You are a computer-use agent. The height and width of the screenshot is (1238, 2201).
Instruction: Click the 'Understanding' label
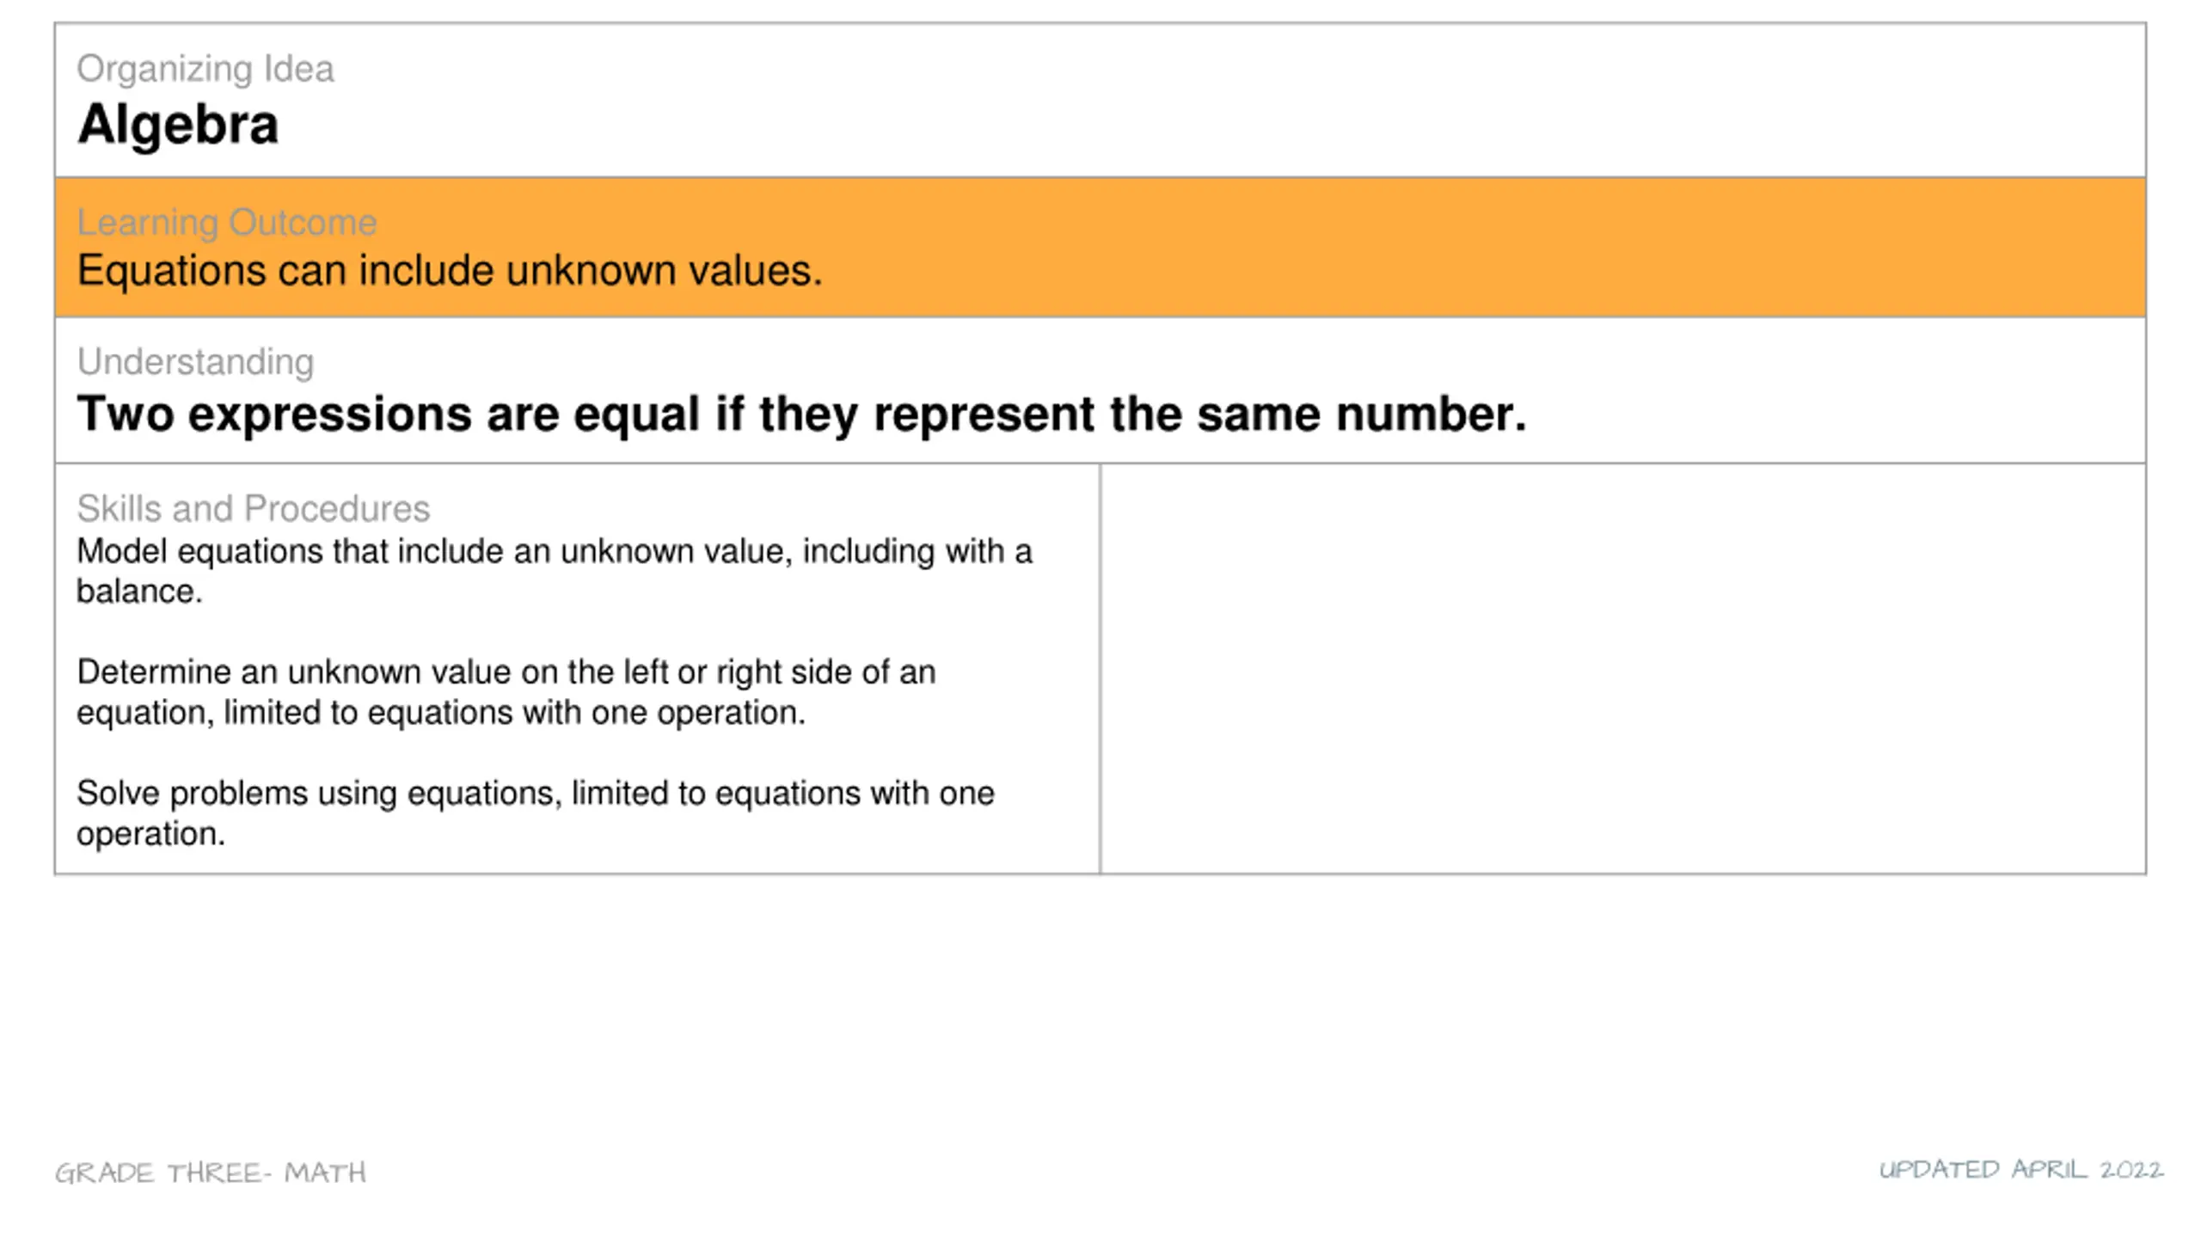pos(195,362)
